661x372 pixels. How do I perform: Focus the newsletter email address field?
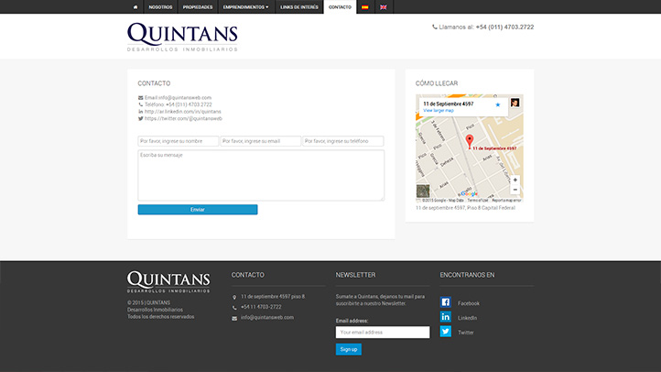click(383, 332)
